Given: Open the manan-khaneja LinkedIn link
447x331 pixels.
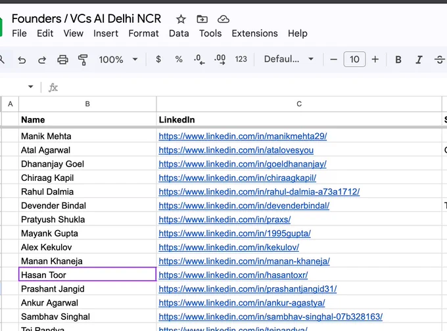Looking at the screenshot, I should click(x=245, y=262).
